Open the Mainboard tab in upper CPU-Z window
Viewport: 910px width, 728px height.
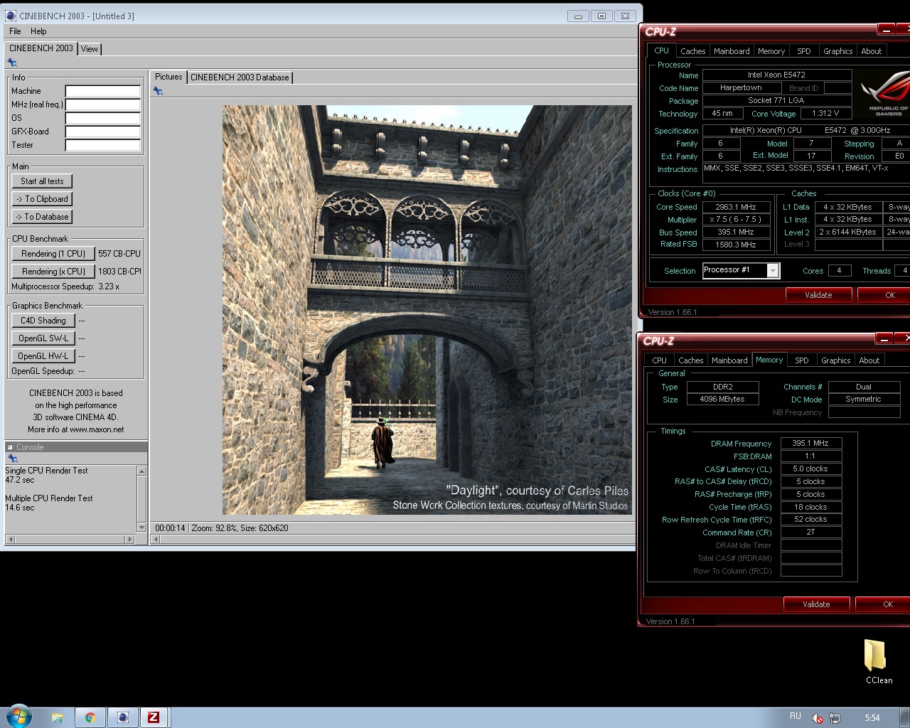732,51
